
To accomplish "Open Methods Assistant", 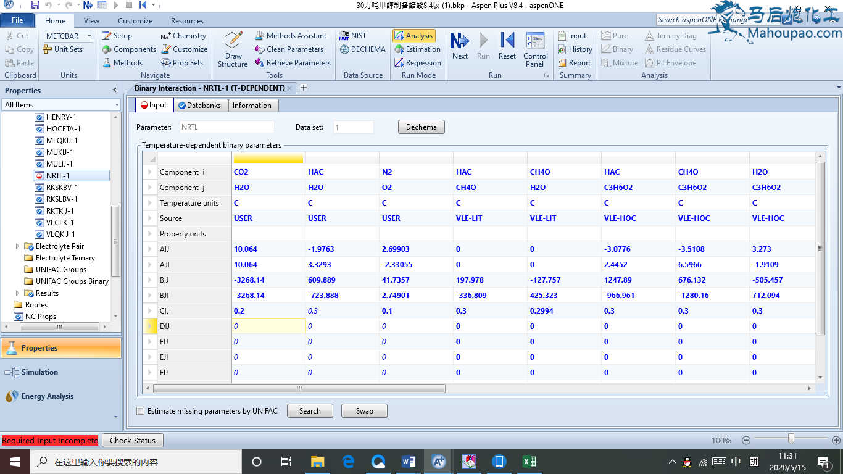I will [x=291, y=36].
